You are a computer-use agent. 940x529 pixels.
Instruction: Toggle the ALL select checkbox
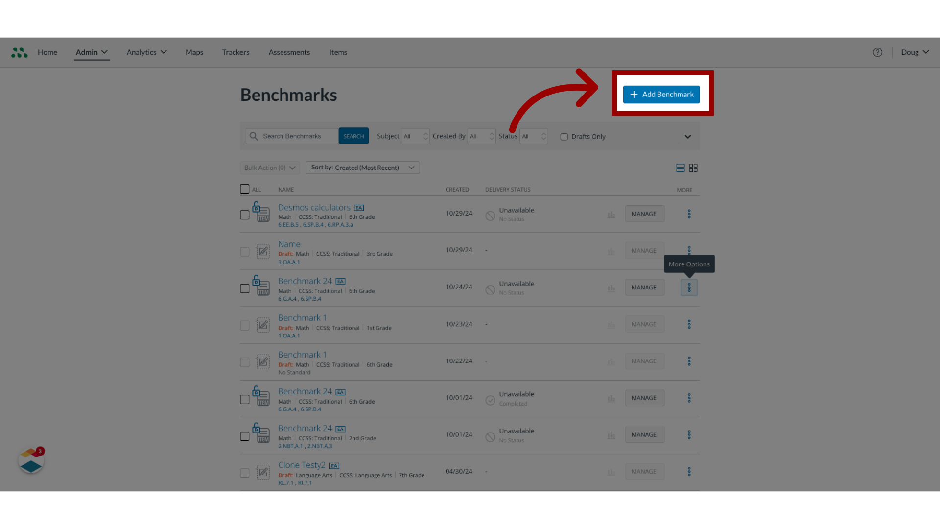coord(245,189)
